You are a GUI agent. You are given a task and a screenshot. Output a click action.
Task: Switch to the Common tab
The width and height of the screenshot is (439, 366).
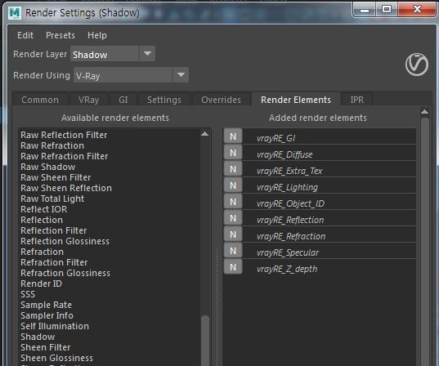[40, 100]
